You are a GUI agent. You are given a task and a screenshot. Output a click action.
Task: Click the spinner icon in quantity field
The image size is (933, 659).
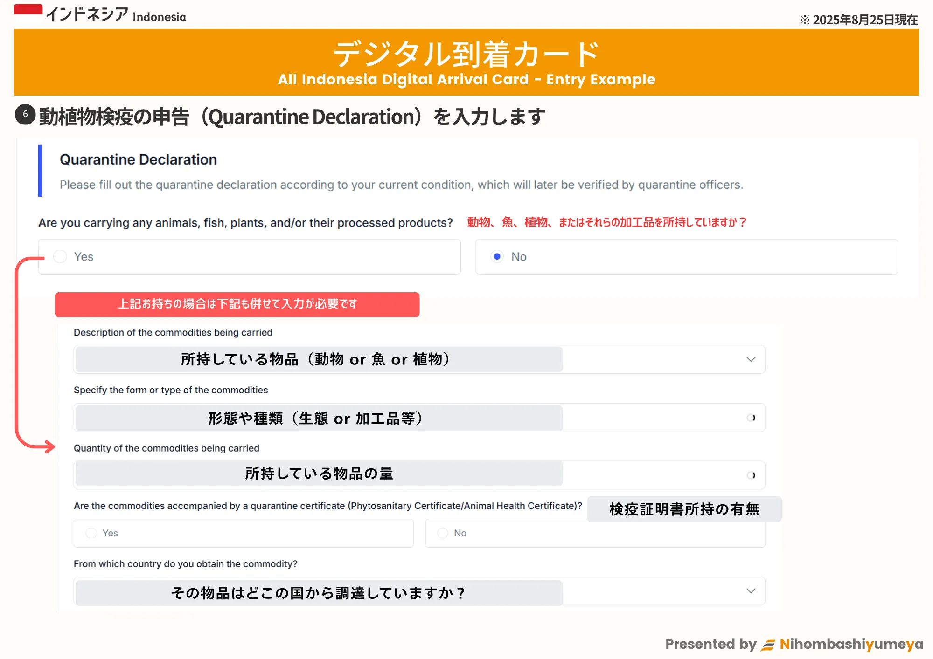751,475
